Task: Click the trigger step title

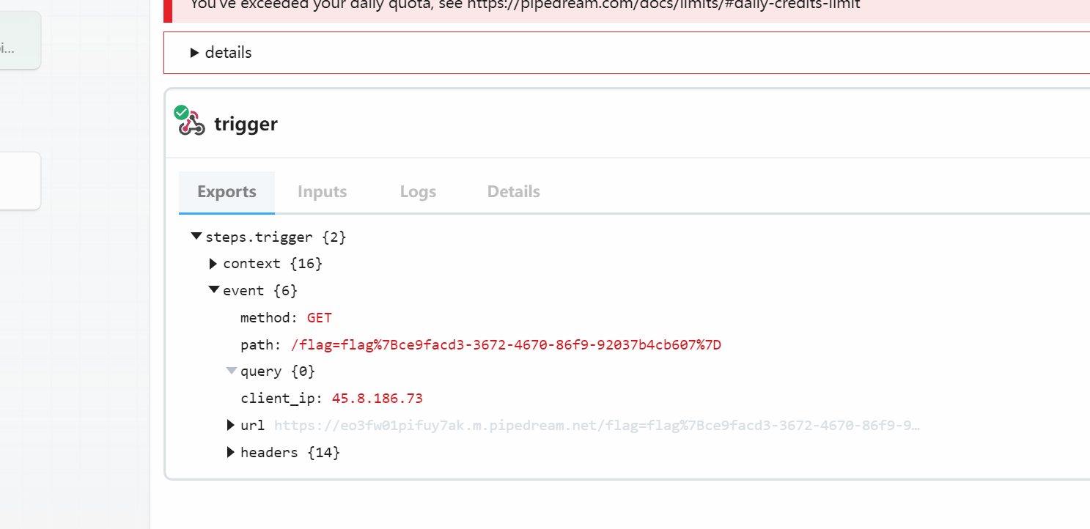Action: (246, 125)
